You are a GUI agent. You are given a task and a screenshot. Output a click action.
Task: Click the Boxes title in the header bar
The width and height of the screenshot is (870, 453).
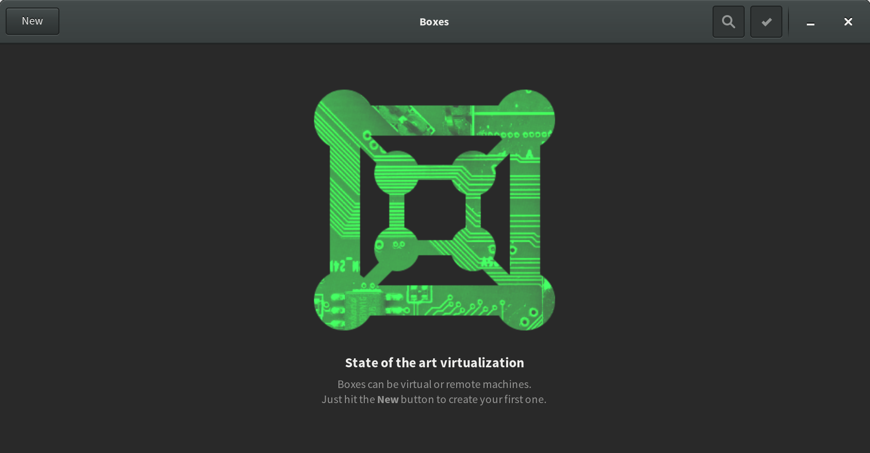pyautogui.click(x=434, y=22)
